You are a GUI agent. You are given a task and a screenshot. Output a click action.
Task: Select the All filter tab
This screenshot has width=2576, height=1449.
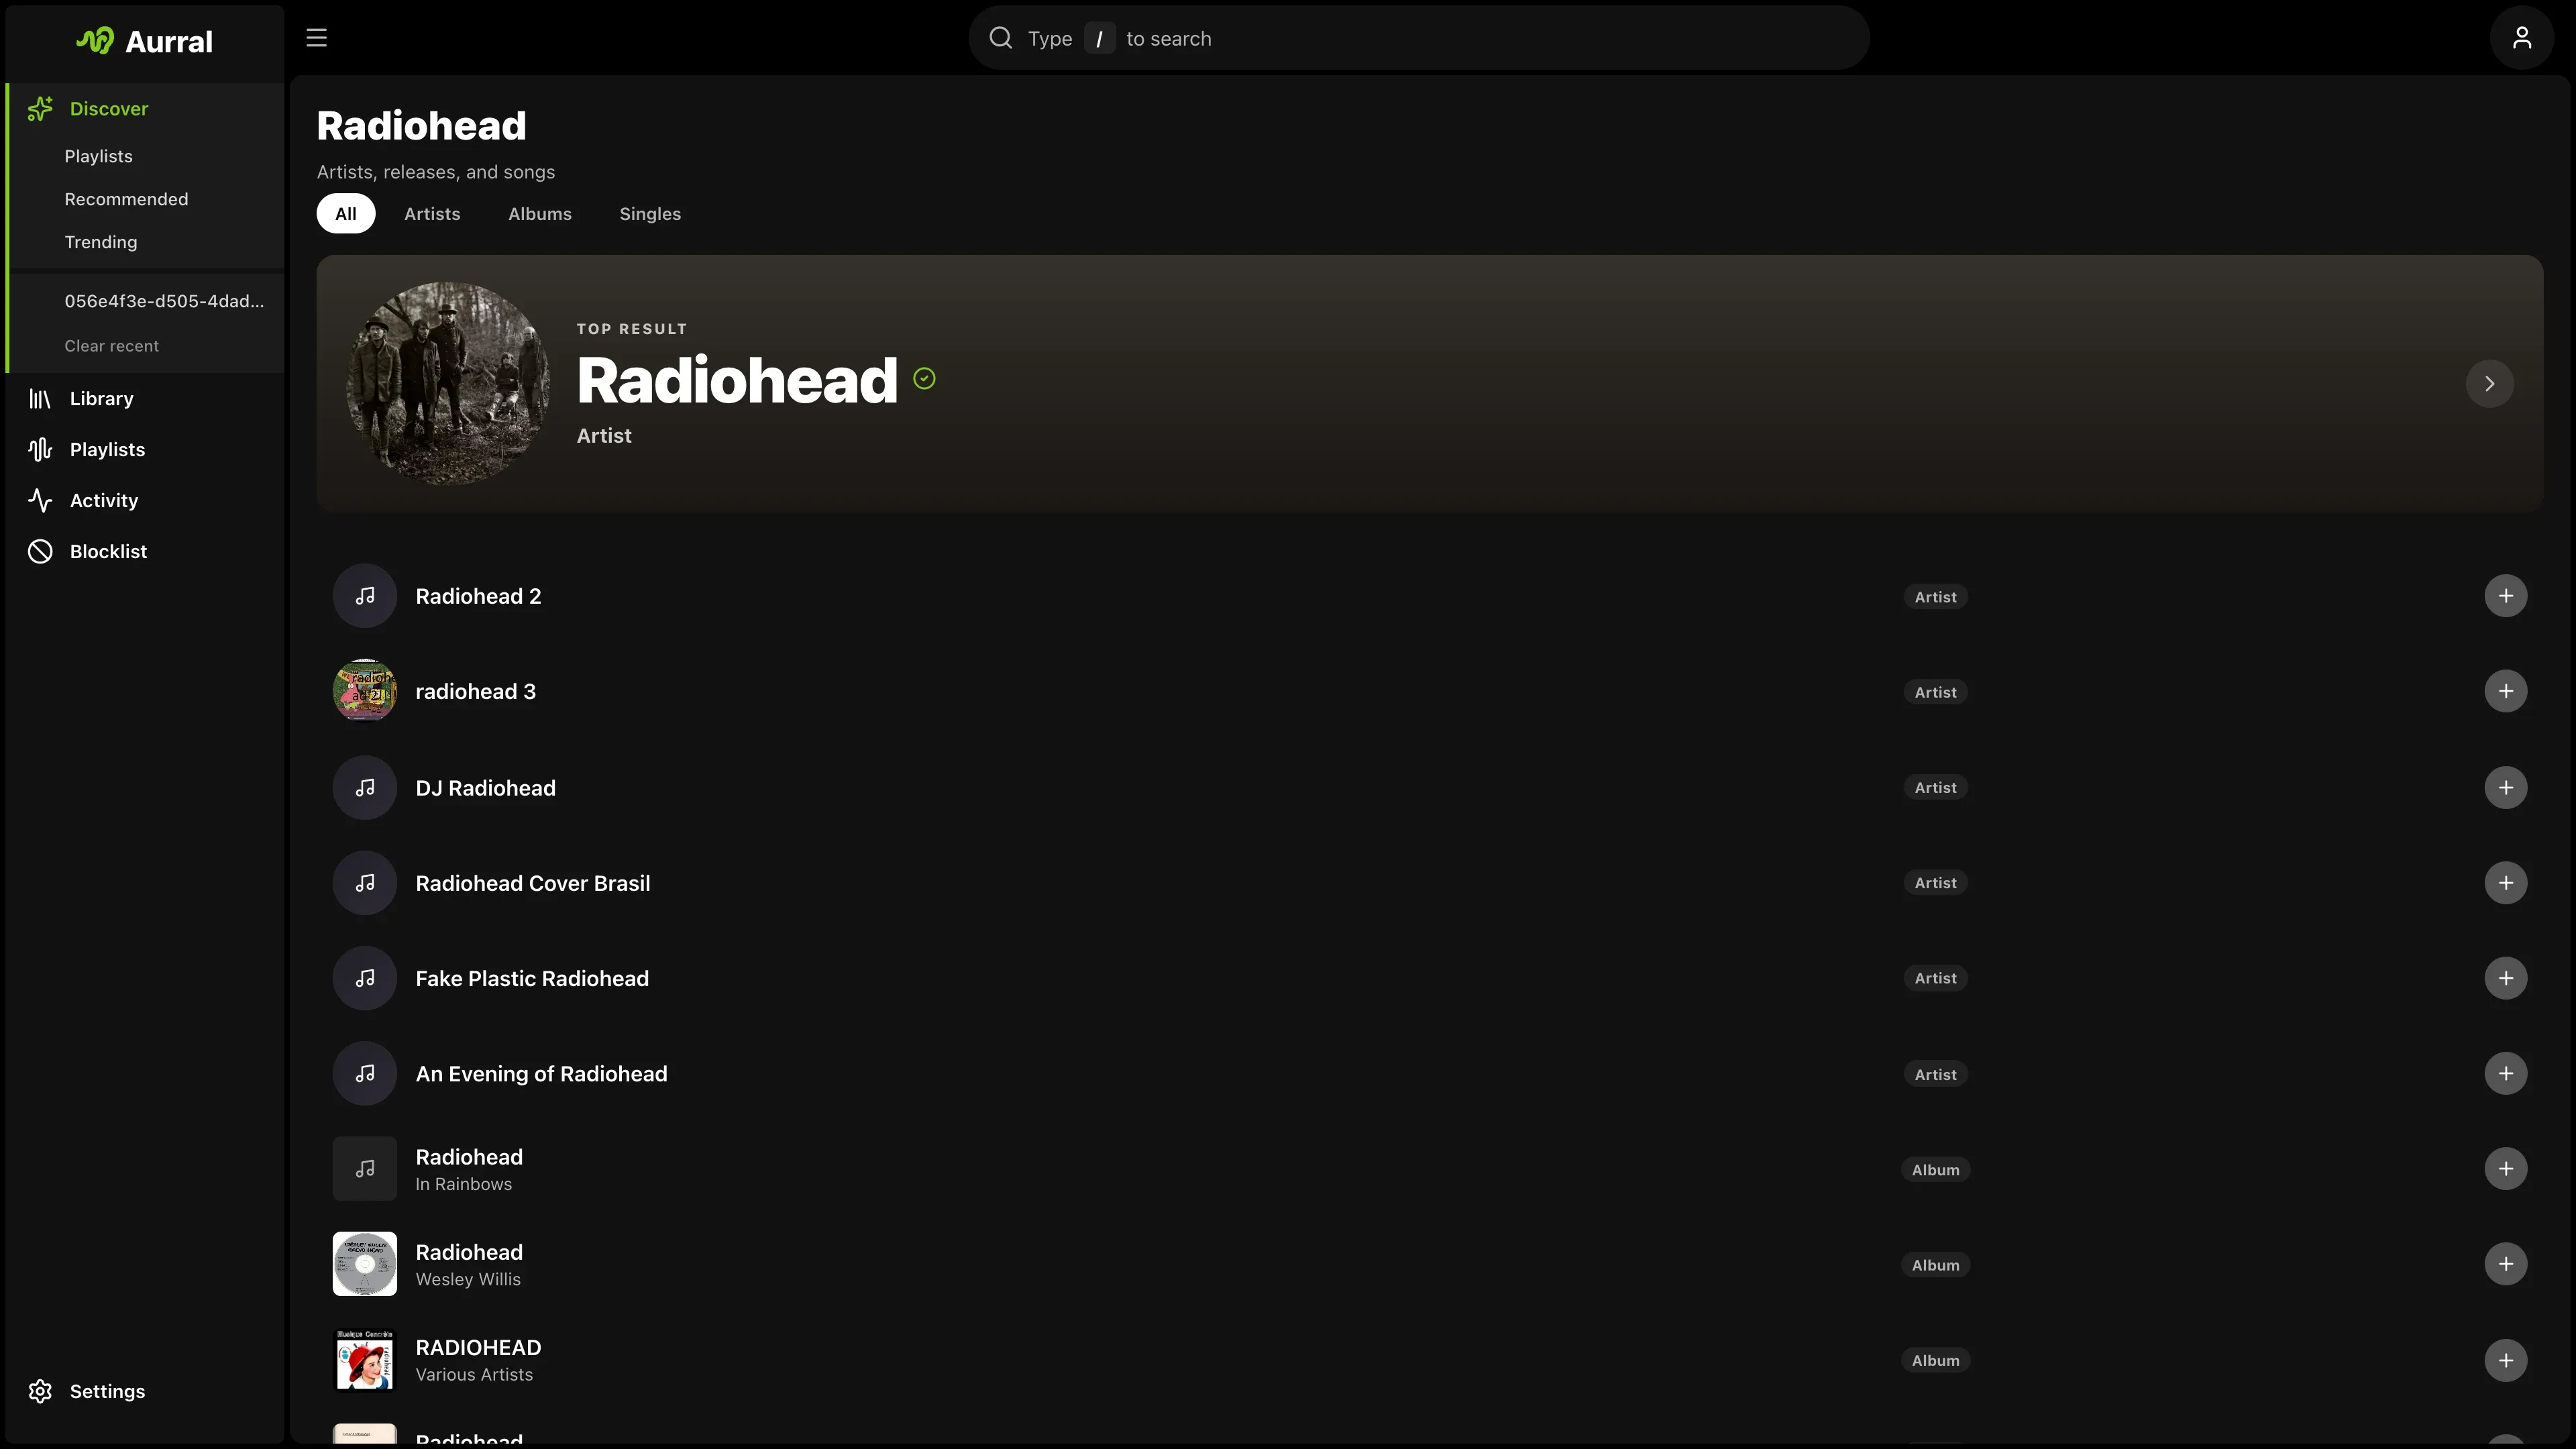point(346,214)
